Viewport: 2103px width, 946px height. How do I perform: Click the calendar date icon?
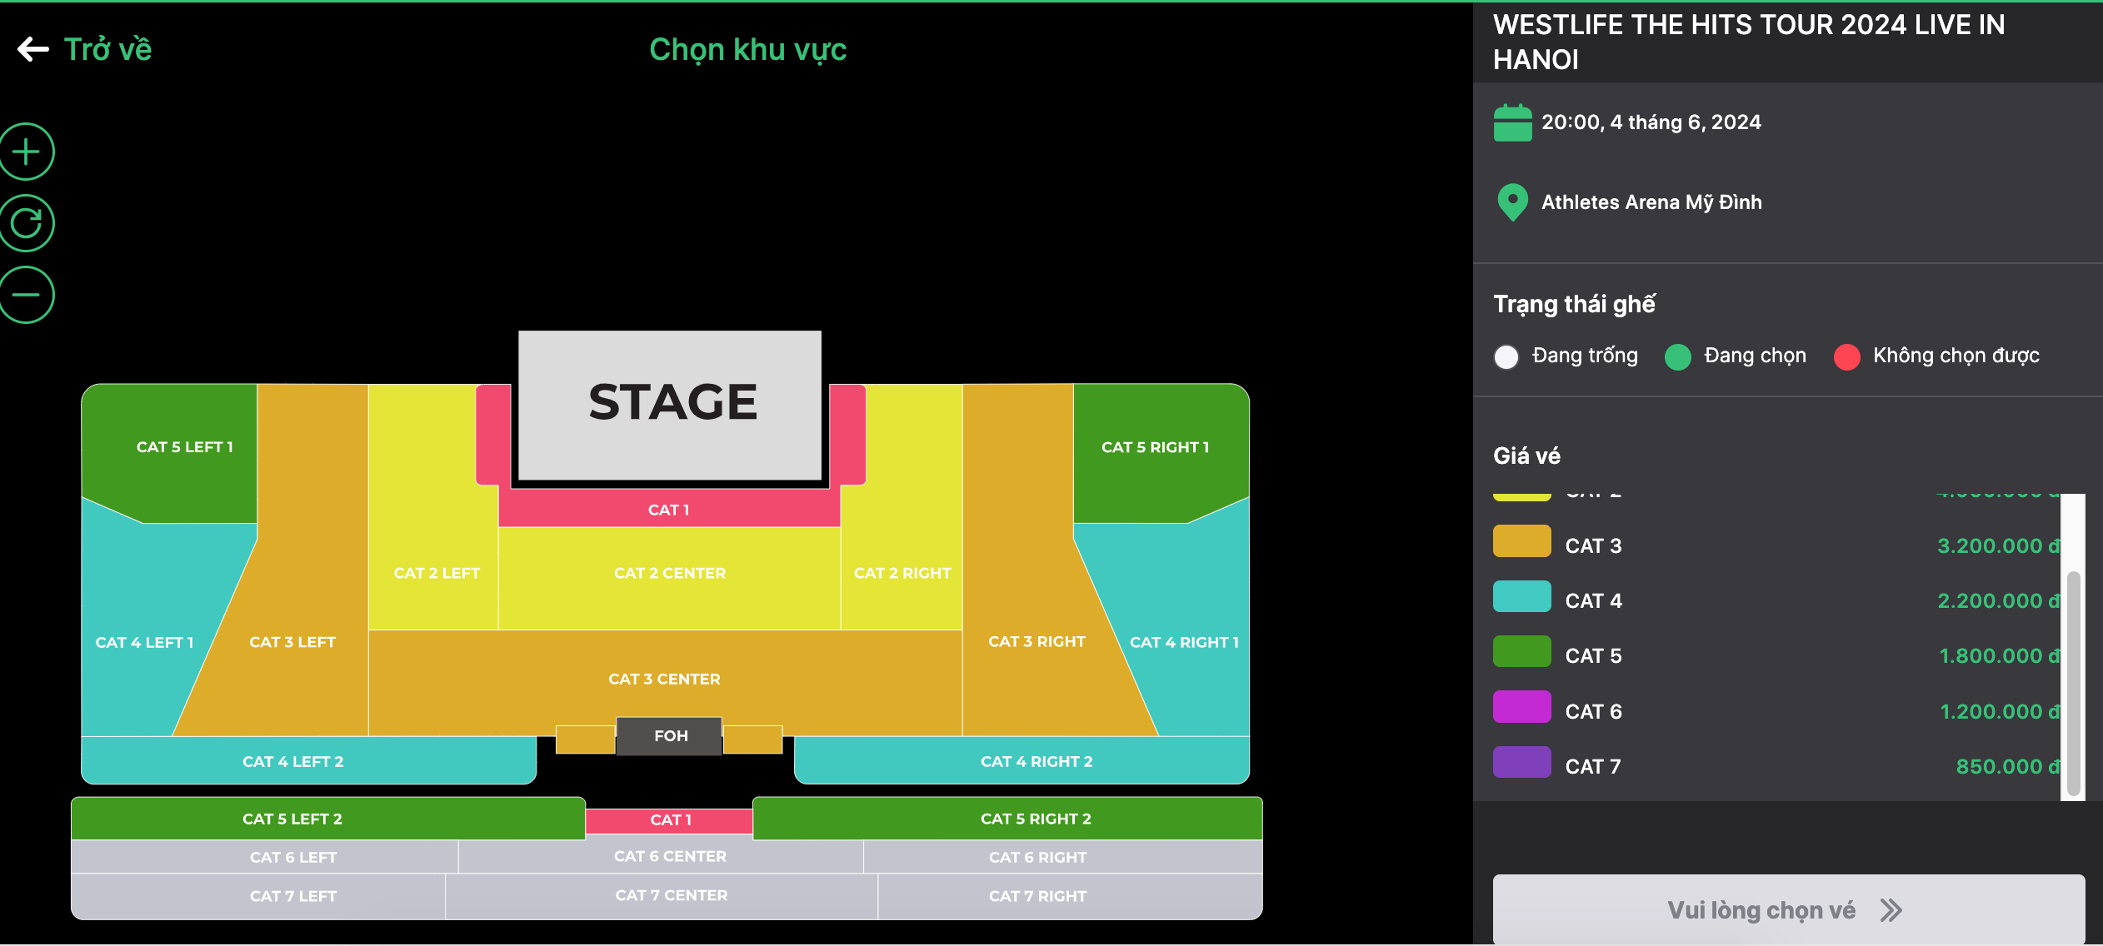pyautogui.click(x=1512, y=122)
